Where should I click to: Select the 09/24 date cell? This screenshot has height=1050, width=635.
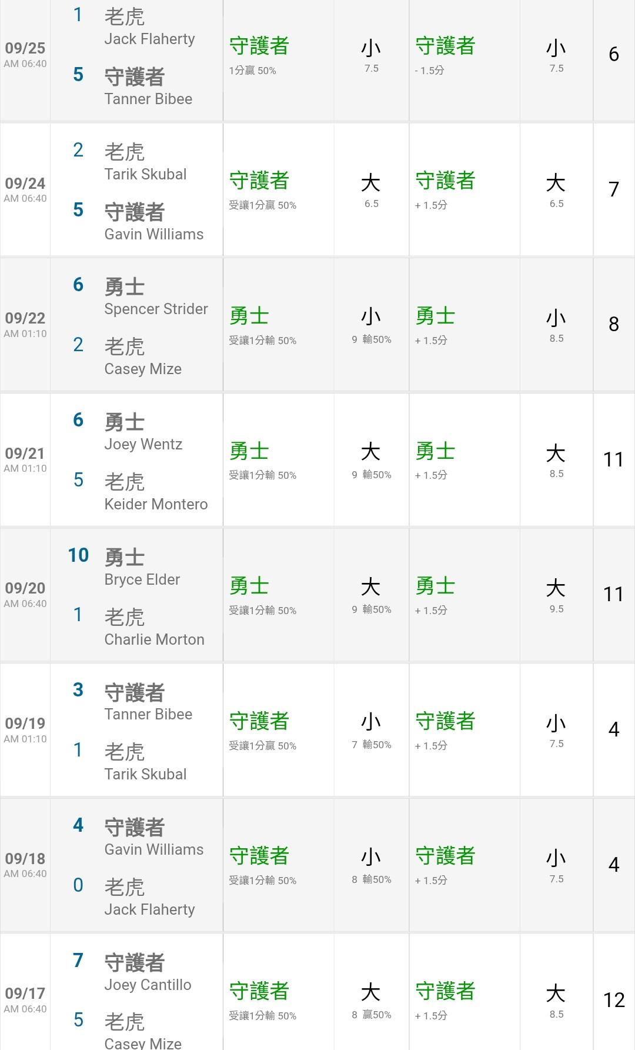tap(25, 184)
